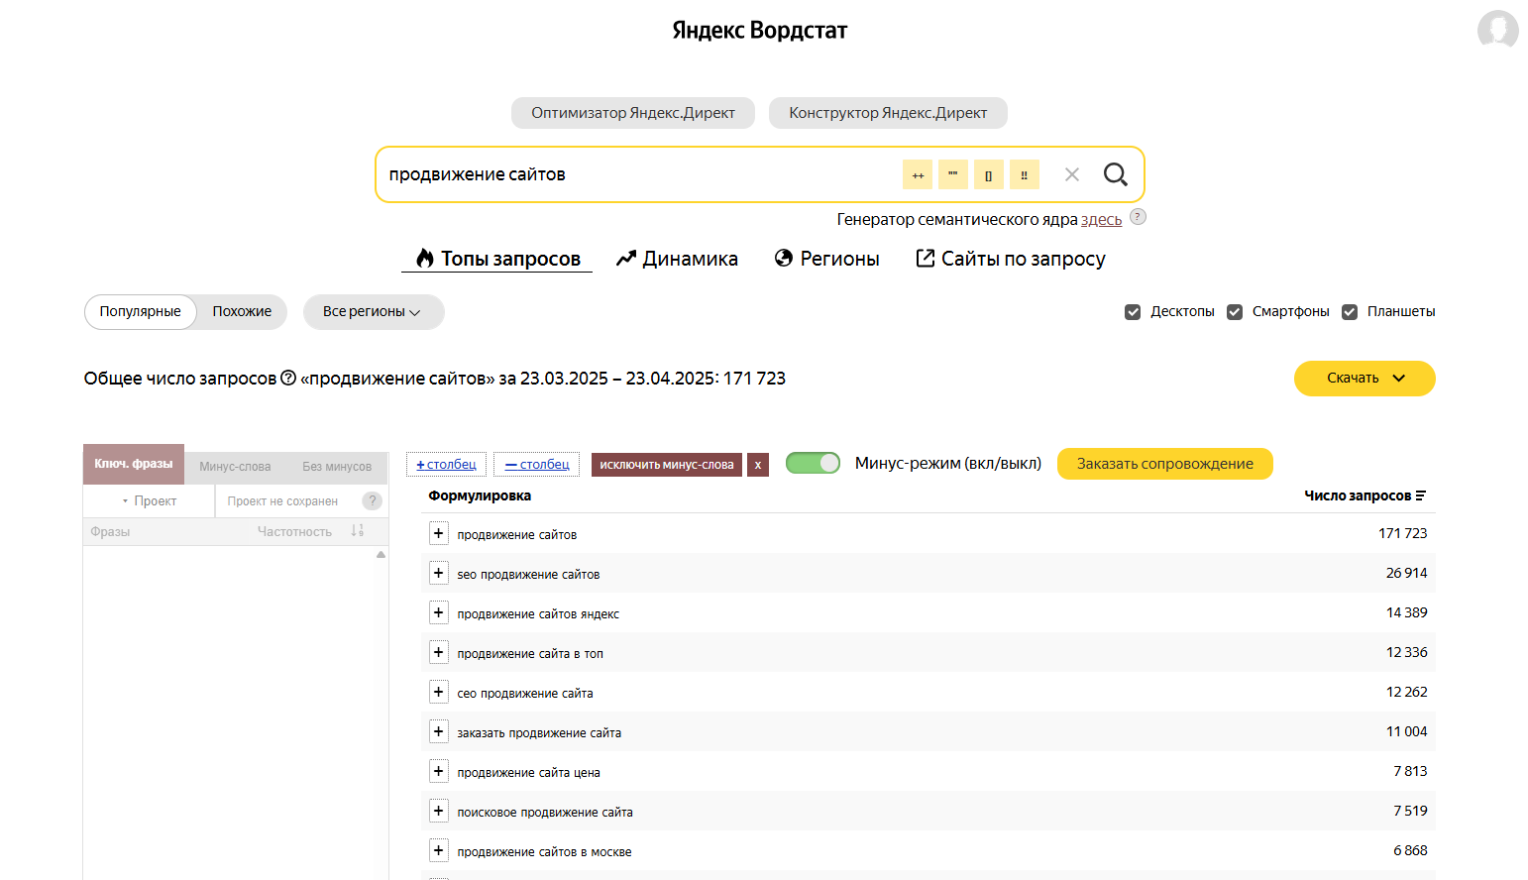Click the '+ столбец' button
Screen dimensions: 1528x880
pos(447,465)
